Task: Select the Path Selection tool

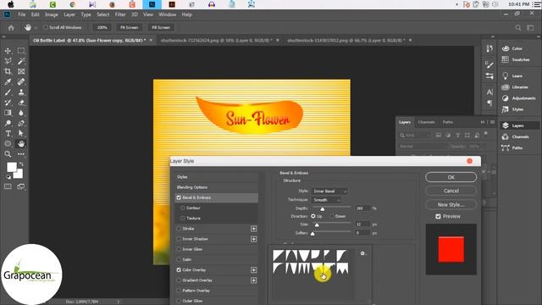Action: coord(21,134)
